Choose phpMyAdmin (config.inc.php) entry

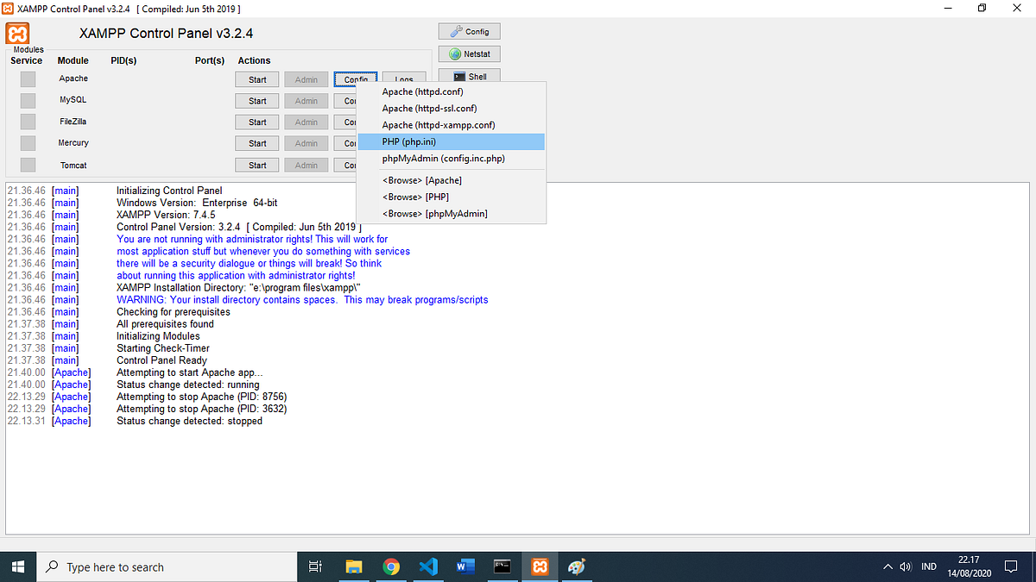point(451,159)
